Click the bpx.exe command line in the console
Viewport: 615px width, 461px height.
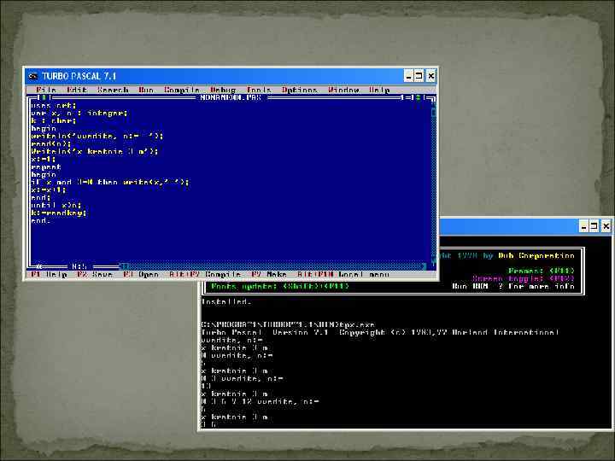288,324
